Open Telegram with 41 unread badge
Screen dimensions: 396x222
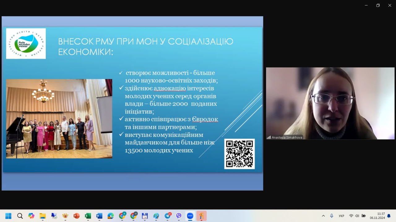click(168, 216)
